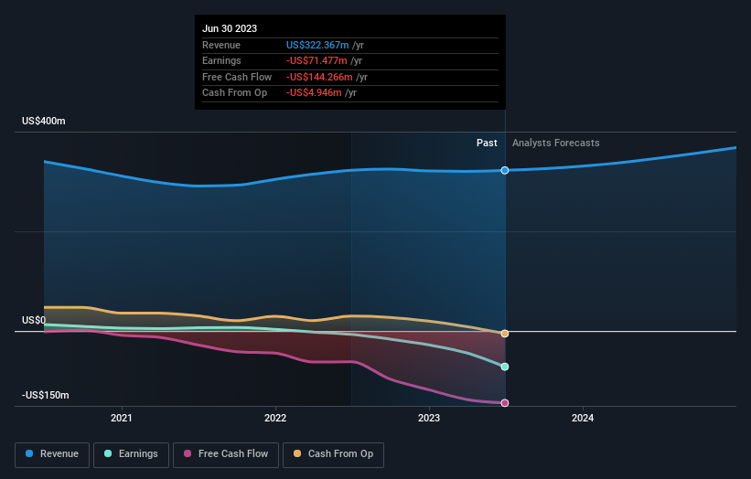Click the -US$144.266m free cash flow value

(x=319, y=77)
